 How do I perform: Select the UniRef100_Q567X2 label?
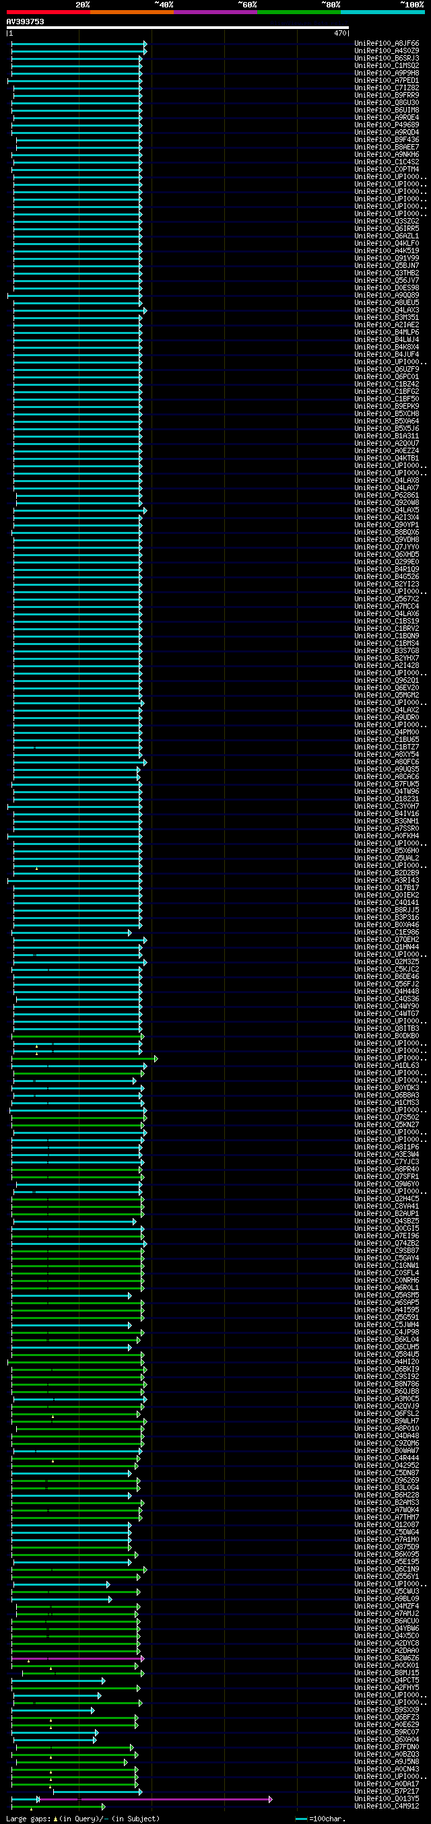click(x=387, y=599)
